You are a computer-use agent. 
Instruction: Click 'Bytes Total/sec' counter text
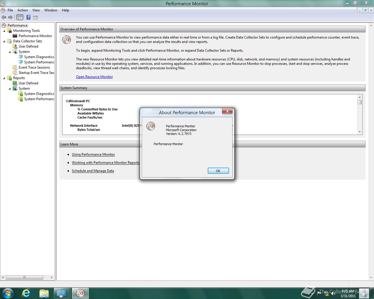pos(89,130)
